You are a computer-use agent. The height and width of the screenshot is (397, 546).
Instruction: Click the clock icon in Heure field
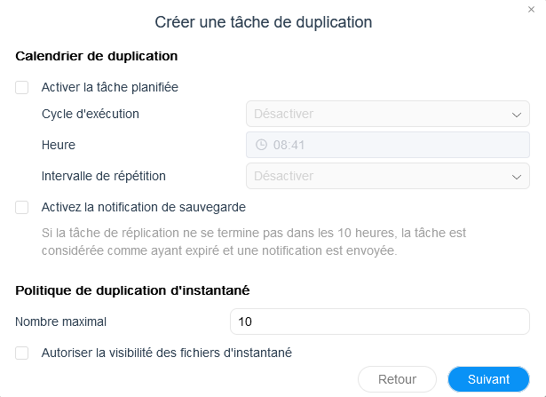261,145
